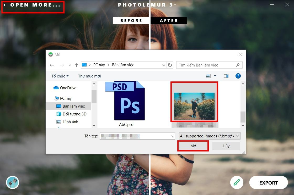The width and height of the screenshot is (294, 195).
Task: Click the search magnifier icon
Action: point(238,65)
